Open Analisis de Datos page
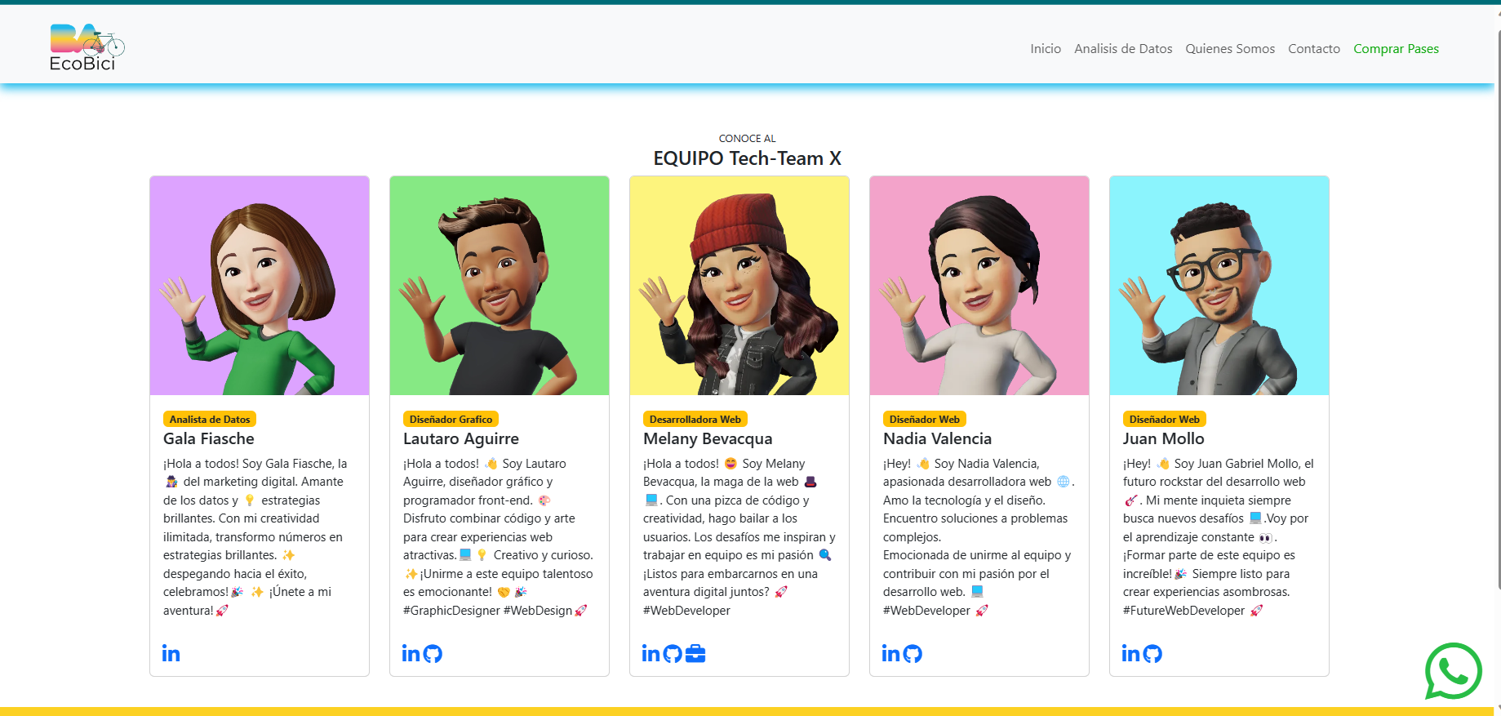The height and width of the screenshot is (716, 1501). click(x=1122, y=49)
